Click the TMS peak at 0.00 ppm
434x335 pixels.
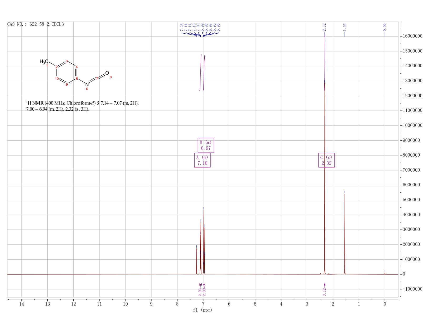[385, 273]
